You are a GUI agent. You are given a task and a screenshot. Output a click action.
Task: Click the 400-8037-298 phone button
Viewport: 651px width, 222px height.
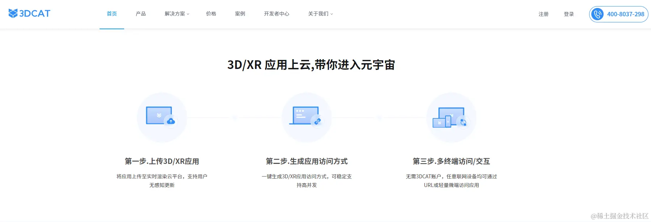pyautogui.click(x=619, y=14)
